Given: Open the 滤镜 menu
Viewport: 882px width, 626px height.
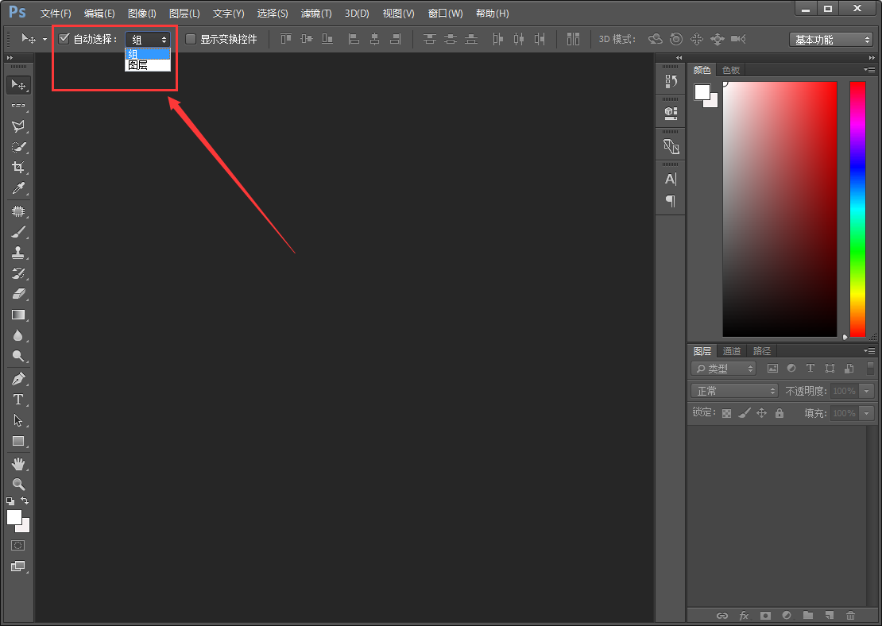Looking at the screenshot, I should click(x=315, y=13).
